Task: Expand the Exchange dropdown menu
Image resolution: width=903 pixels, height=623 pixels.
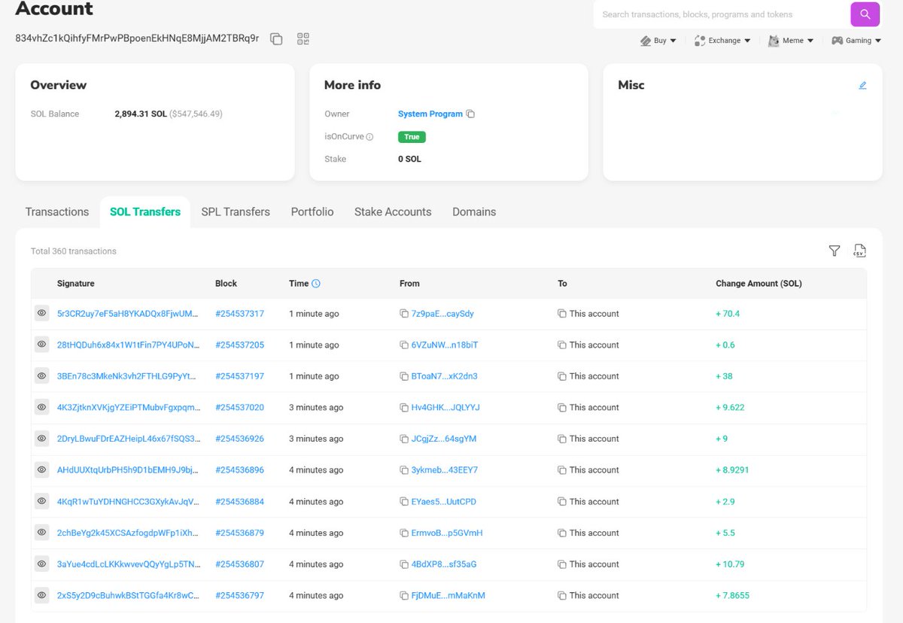Action: point(722,41)
